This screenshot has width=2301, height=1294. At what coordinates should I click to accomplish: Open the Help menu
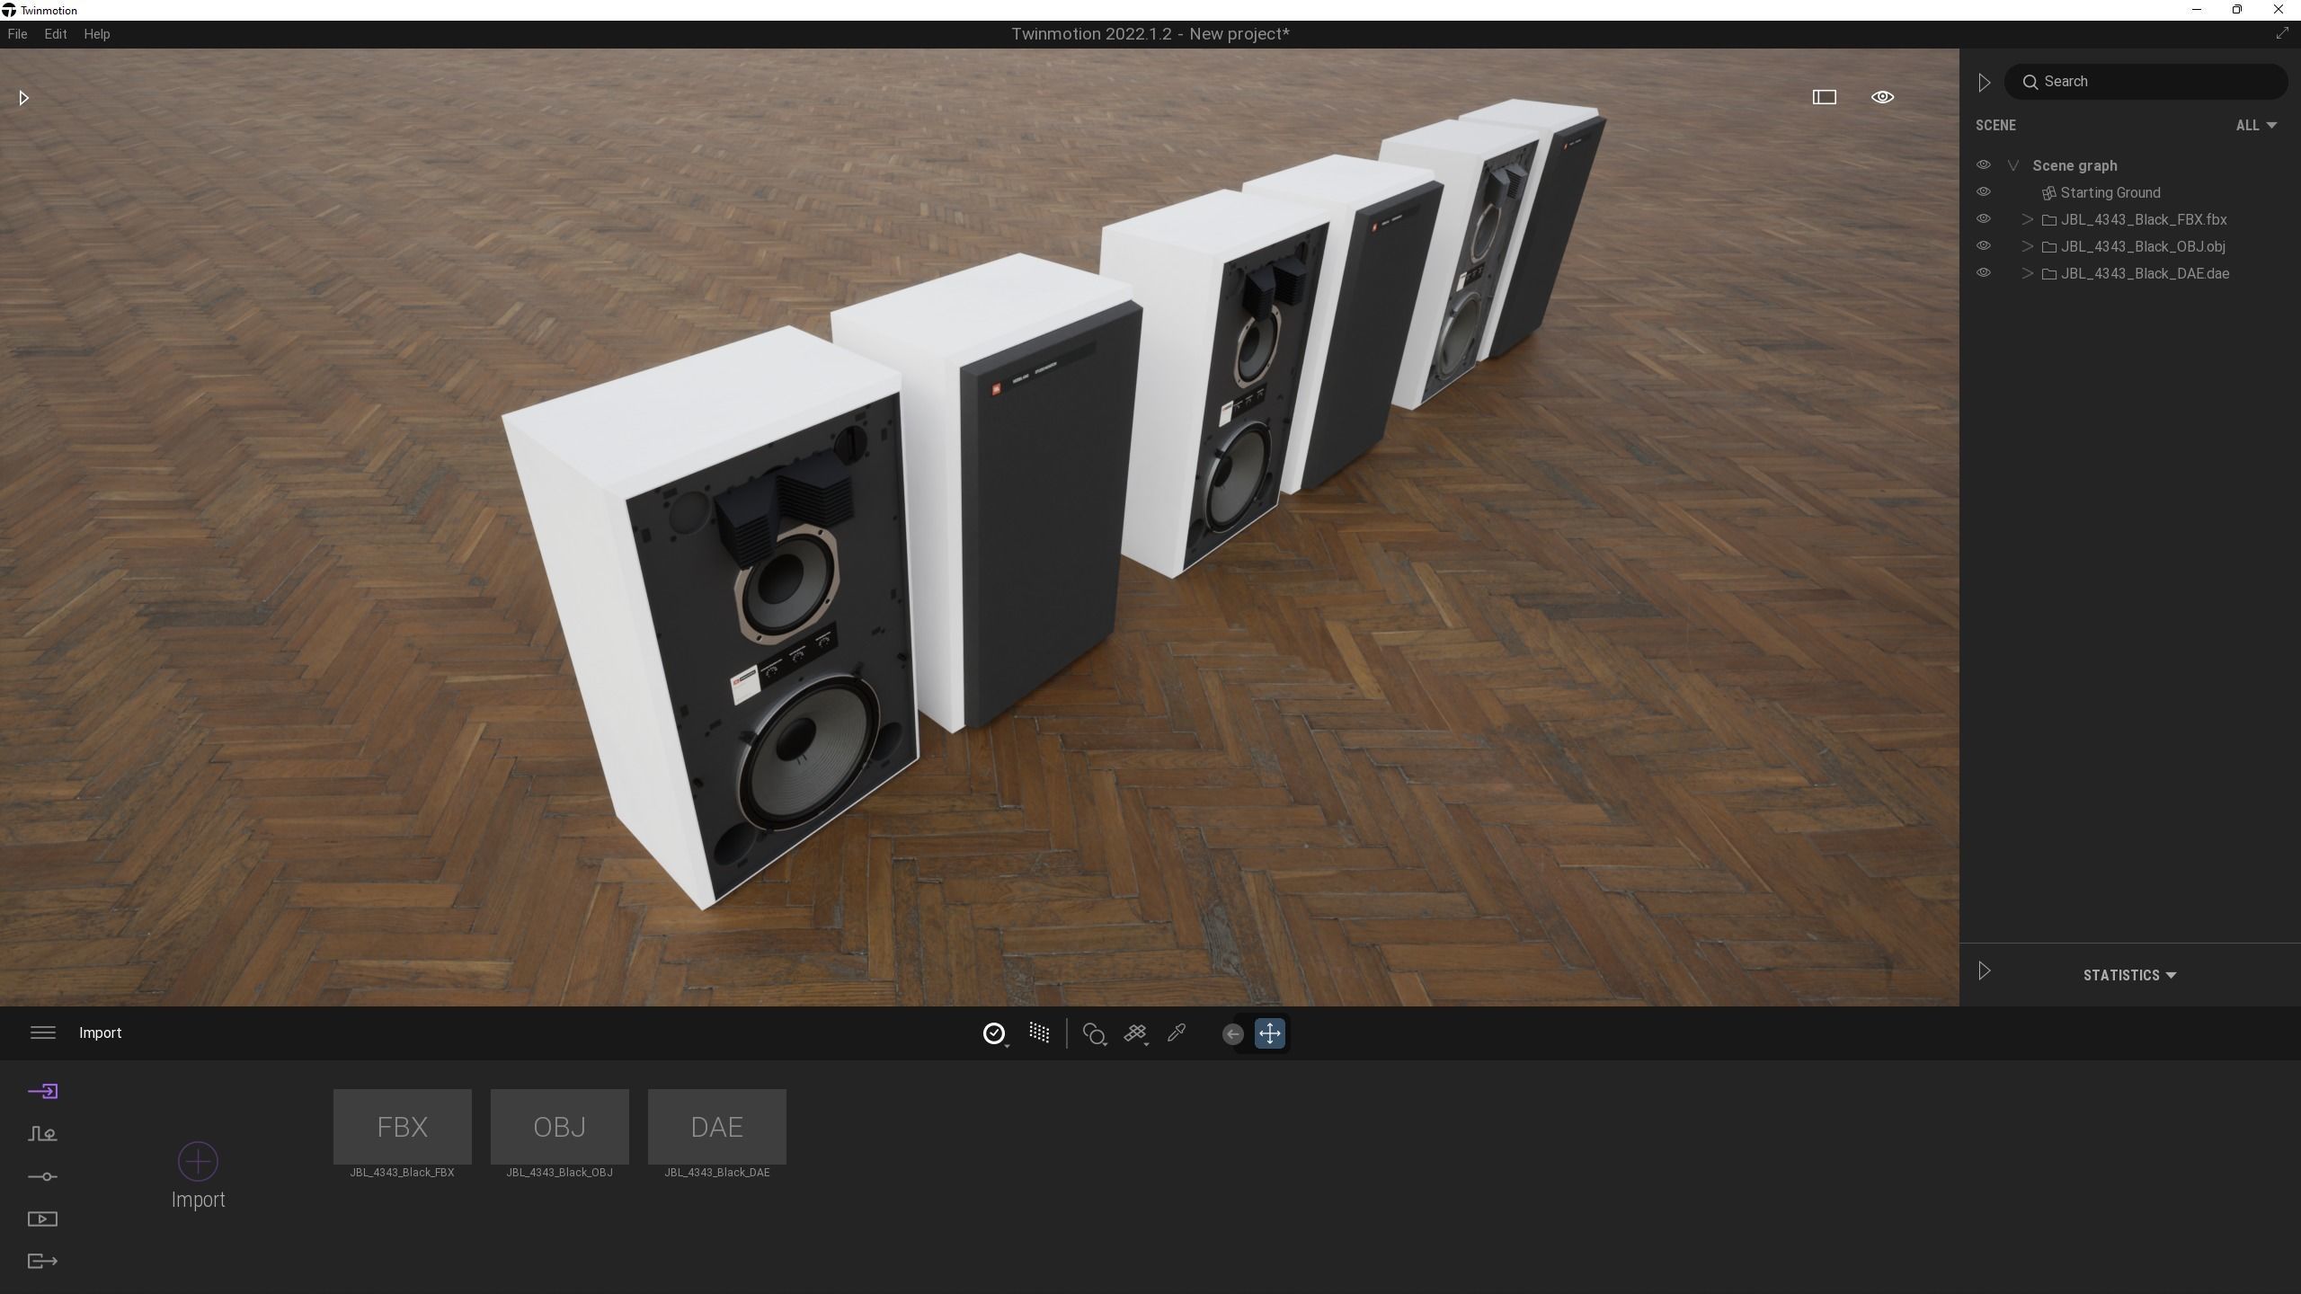coord(97,34)
